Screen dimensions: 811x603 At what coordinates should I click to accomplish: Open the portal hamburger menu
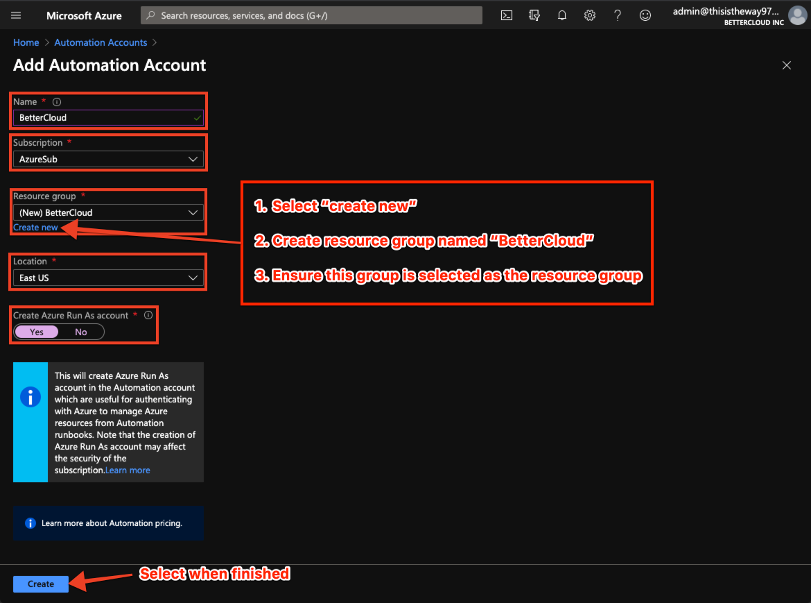15,15
